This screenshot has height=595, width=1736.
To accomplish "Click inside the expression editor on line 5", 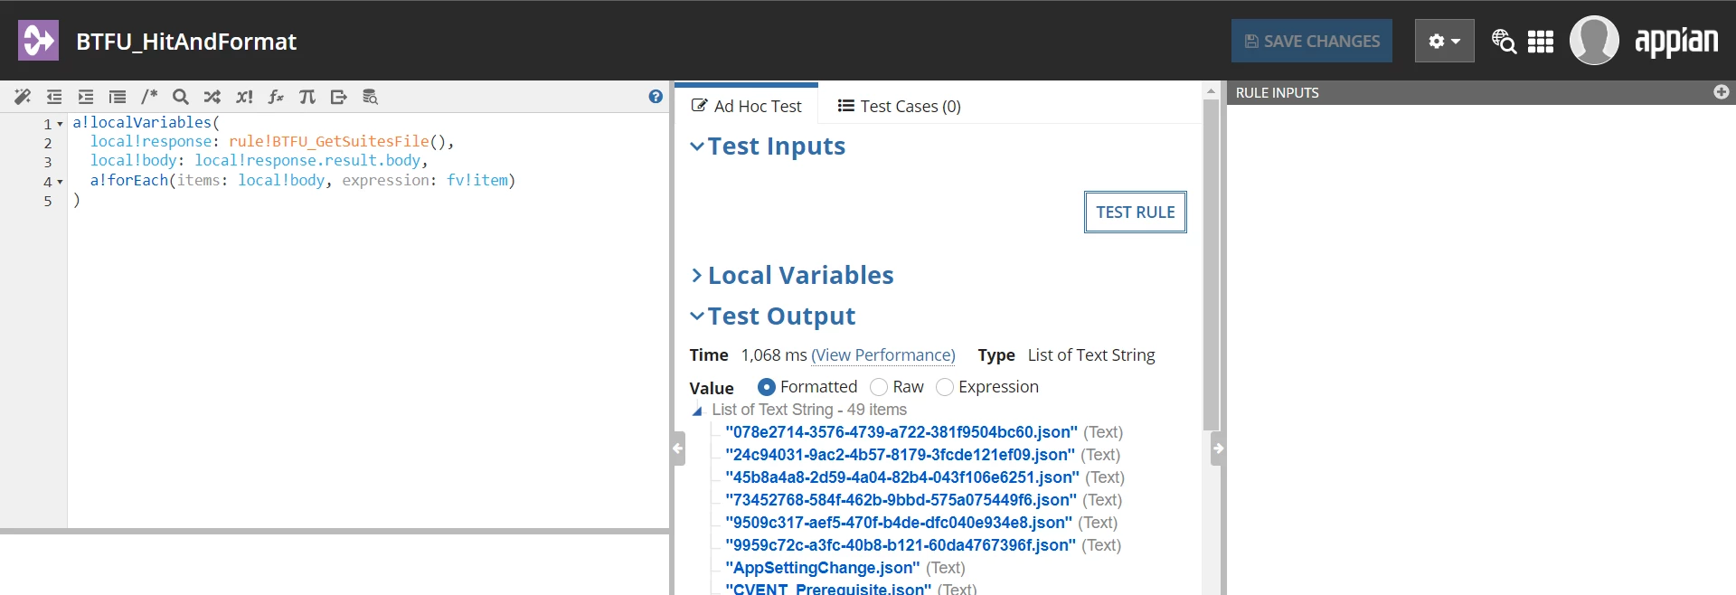I will (x=368, y=201).
